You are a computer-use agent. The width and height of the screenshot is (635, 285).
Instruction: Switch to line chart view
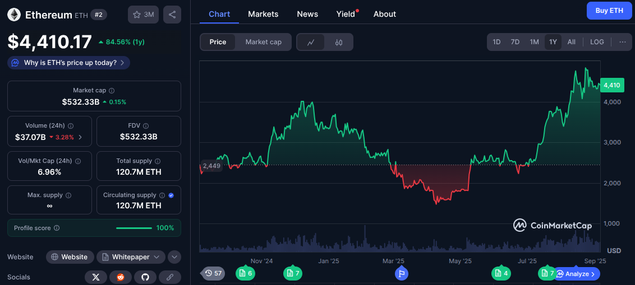click(x=311, y=42)
